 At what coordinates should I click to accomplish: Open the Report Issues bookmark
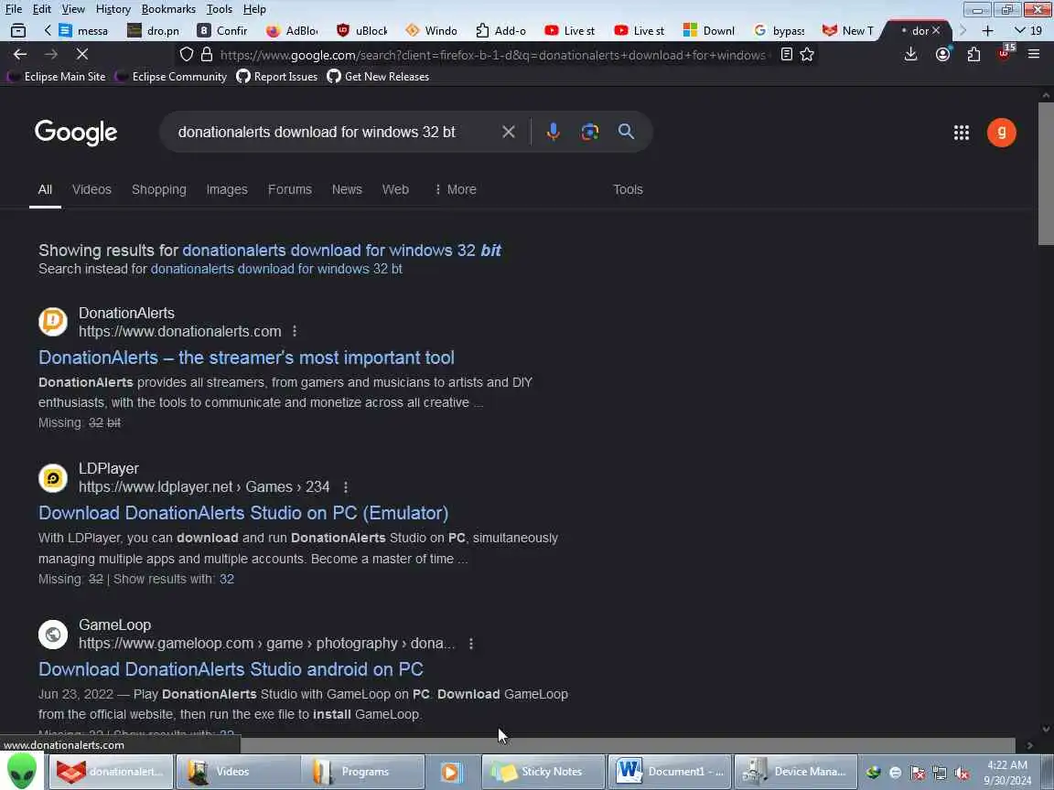(x=277, y=77)
